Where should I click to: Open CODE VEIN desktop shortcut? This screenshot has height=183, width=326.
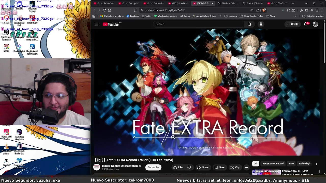coord(32,20)
